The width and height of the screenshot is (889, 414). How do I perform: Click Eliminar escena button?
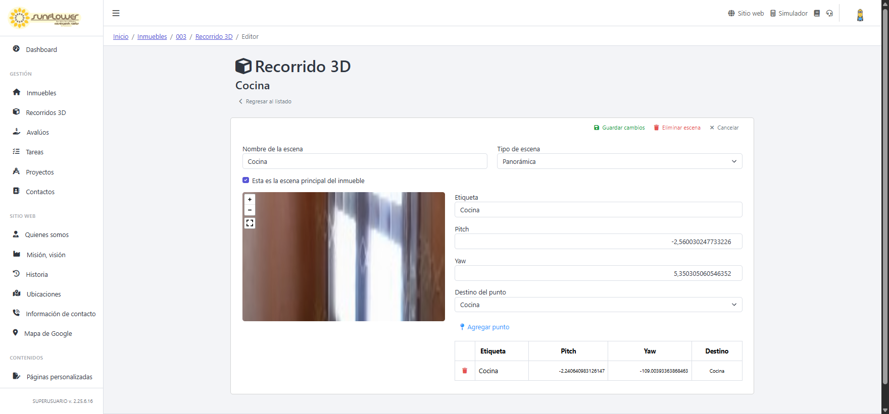(677, 128)
